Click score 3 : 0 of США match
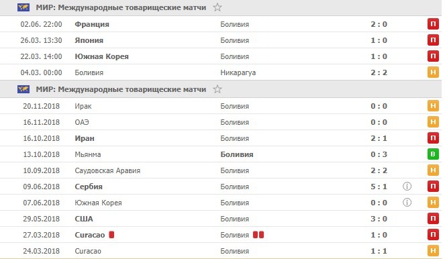 [379, 219]
